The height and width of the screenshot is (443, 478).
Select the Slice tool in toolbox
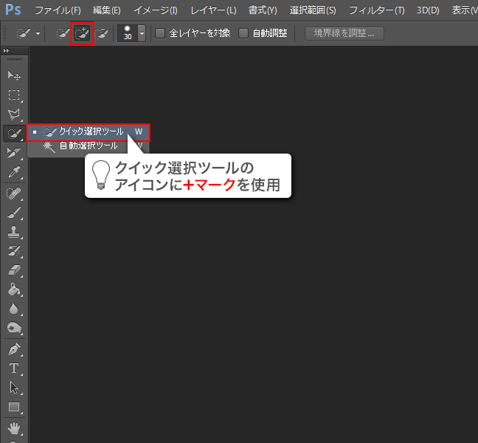14,153
